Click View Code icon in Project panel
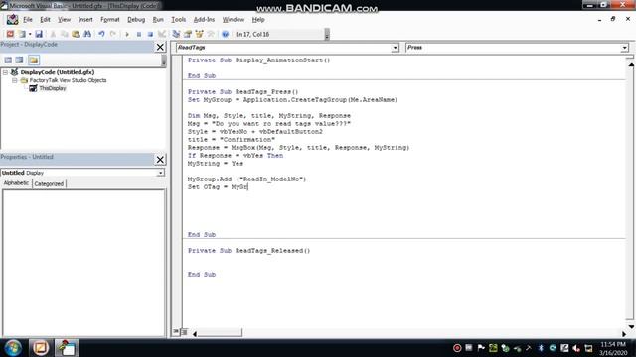The width and height of the screenshot is (636, 357). (8, 59)
